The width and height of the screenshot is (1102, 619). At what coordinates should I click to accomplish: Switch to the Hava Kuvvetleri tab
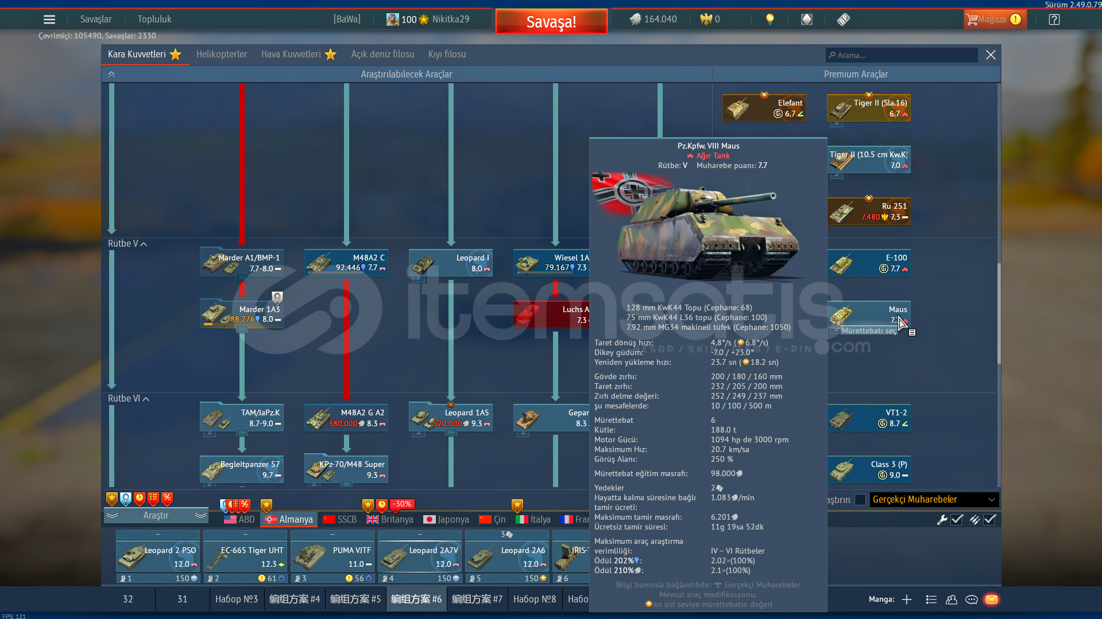299,54
